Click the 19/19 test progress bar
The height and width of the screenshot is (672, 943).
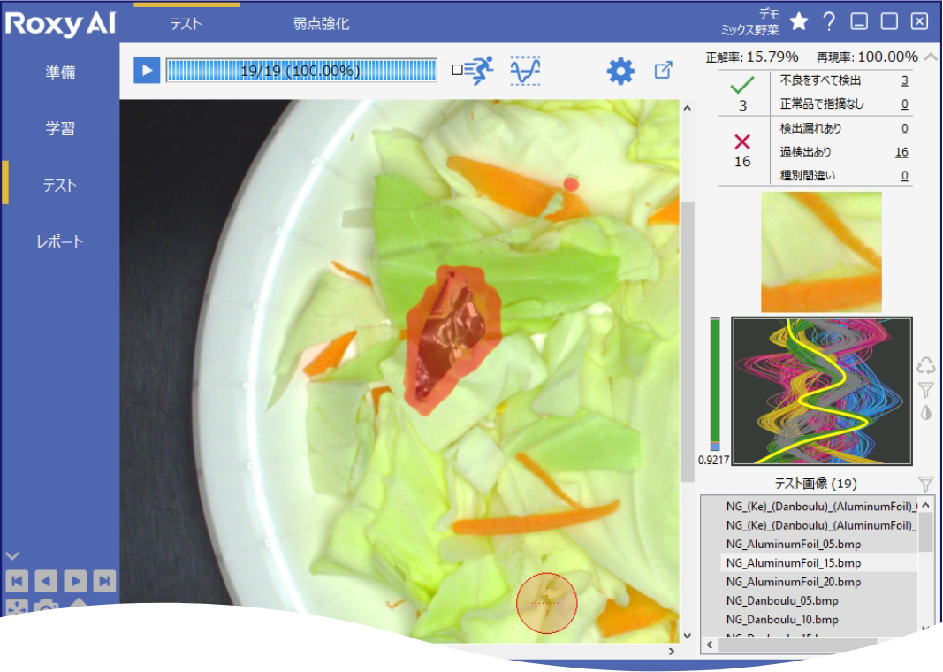point(301,71)
